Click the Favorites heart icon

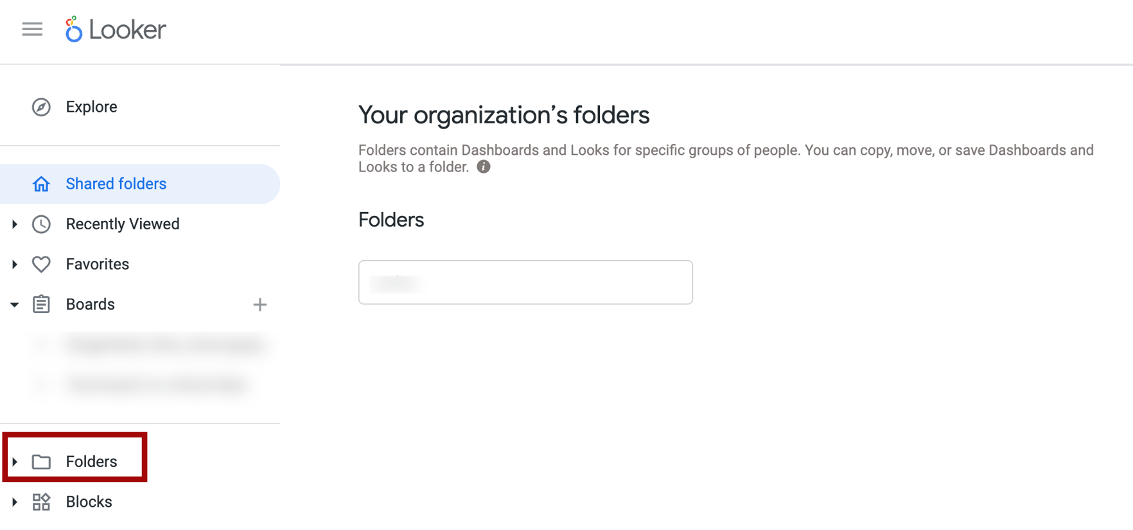pyautogui.click(x=41, y=264)
